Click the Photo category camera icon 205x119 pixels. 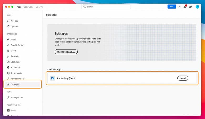pyautogui.click(x=8, y=39)
